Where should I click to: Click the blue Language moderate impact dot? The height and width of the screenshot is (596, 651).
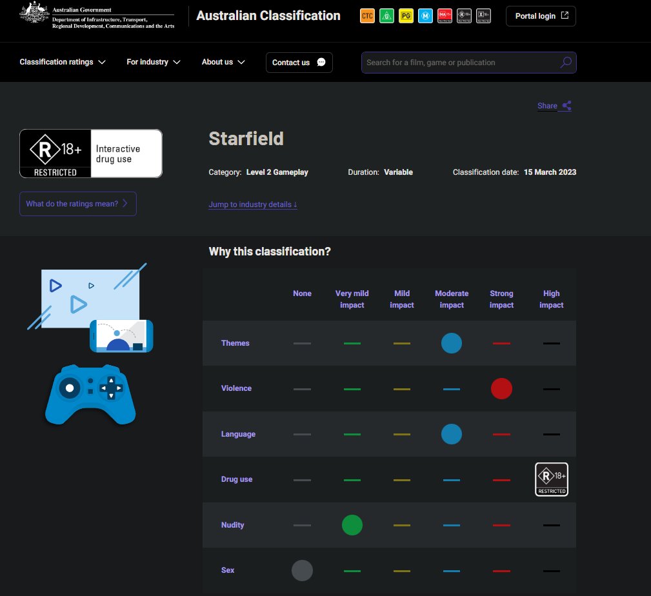click(x=451, y=434)
